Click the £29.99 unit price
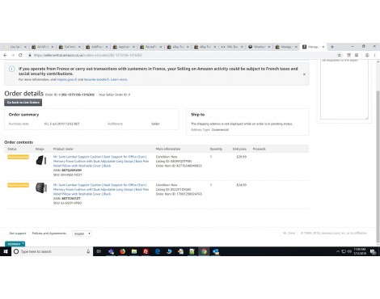This screenshot has height=299, width=380. [242, 157]
